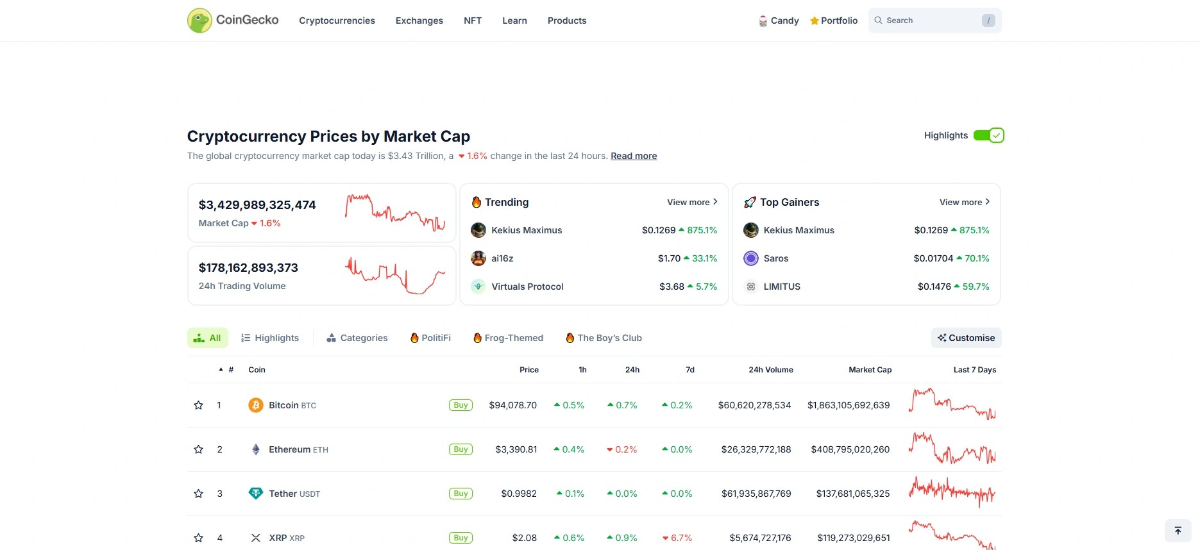Click the Bitcoin coin icon
Viewport: 1200px width, 550px height.
tap(256, 405)
